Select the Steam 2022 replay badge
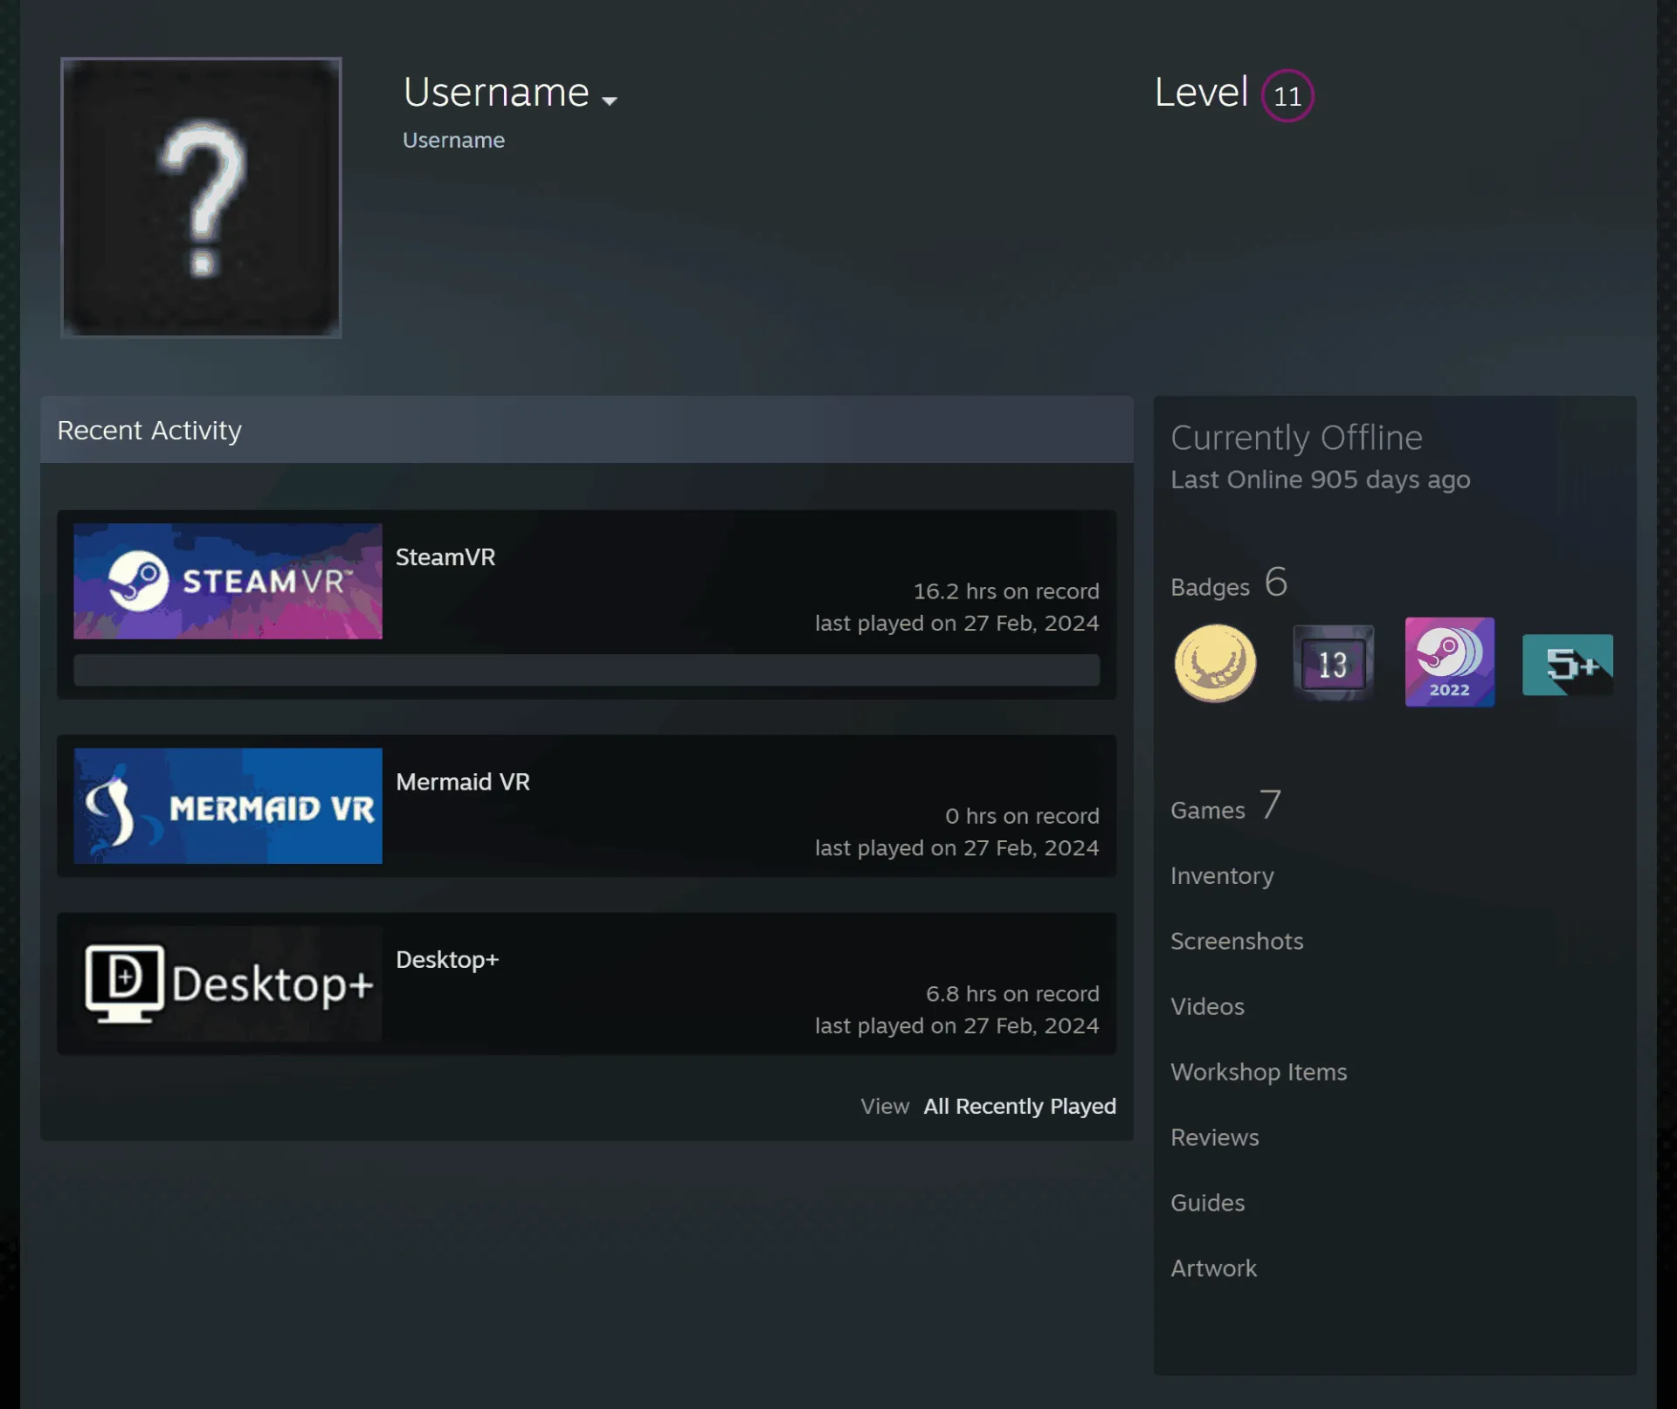1677x1409 pixels. click(1449, 662)
